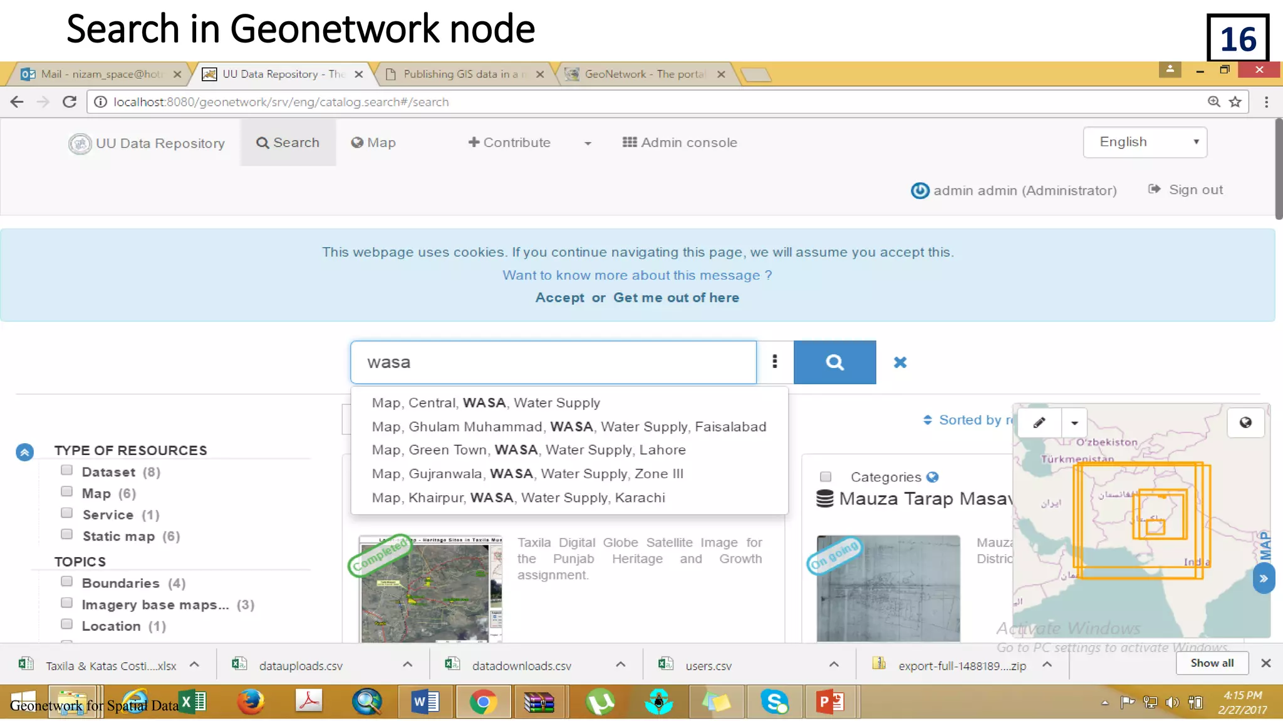1283x721 pixels.
Task: Tick the checkbox beside Categories on the result card
Action: tap(826, 476)
